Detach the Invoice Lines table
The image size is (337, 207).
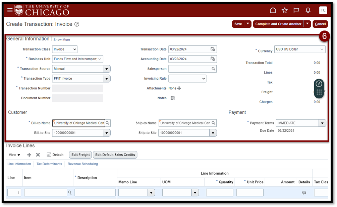click(x=55, y=155)
